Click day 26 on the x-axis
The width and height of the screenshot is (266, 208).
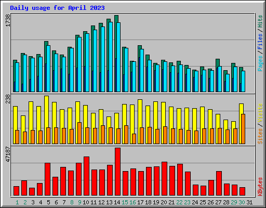click(x=210, y=202)
